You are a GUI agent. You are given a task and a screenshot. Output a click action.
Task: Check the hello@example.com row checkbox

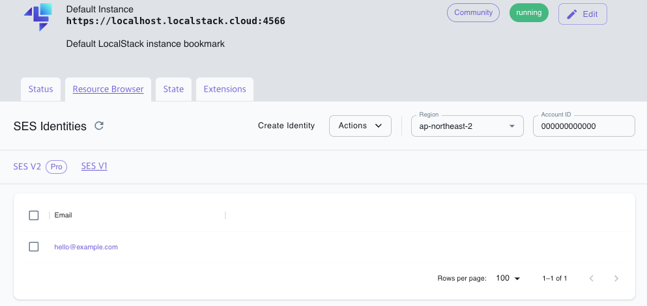[x=34, y=247]
